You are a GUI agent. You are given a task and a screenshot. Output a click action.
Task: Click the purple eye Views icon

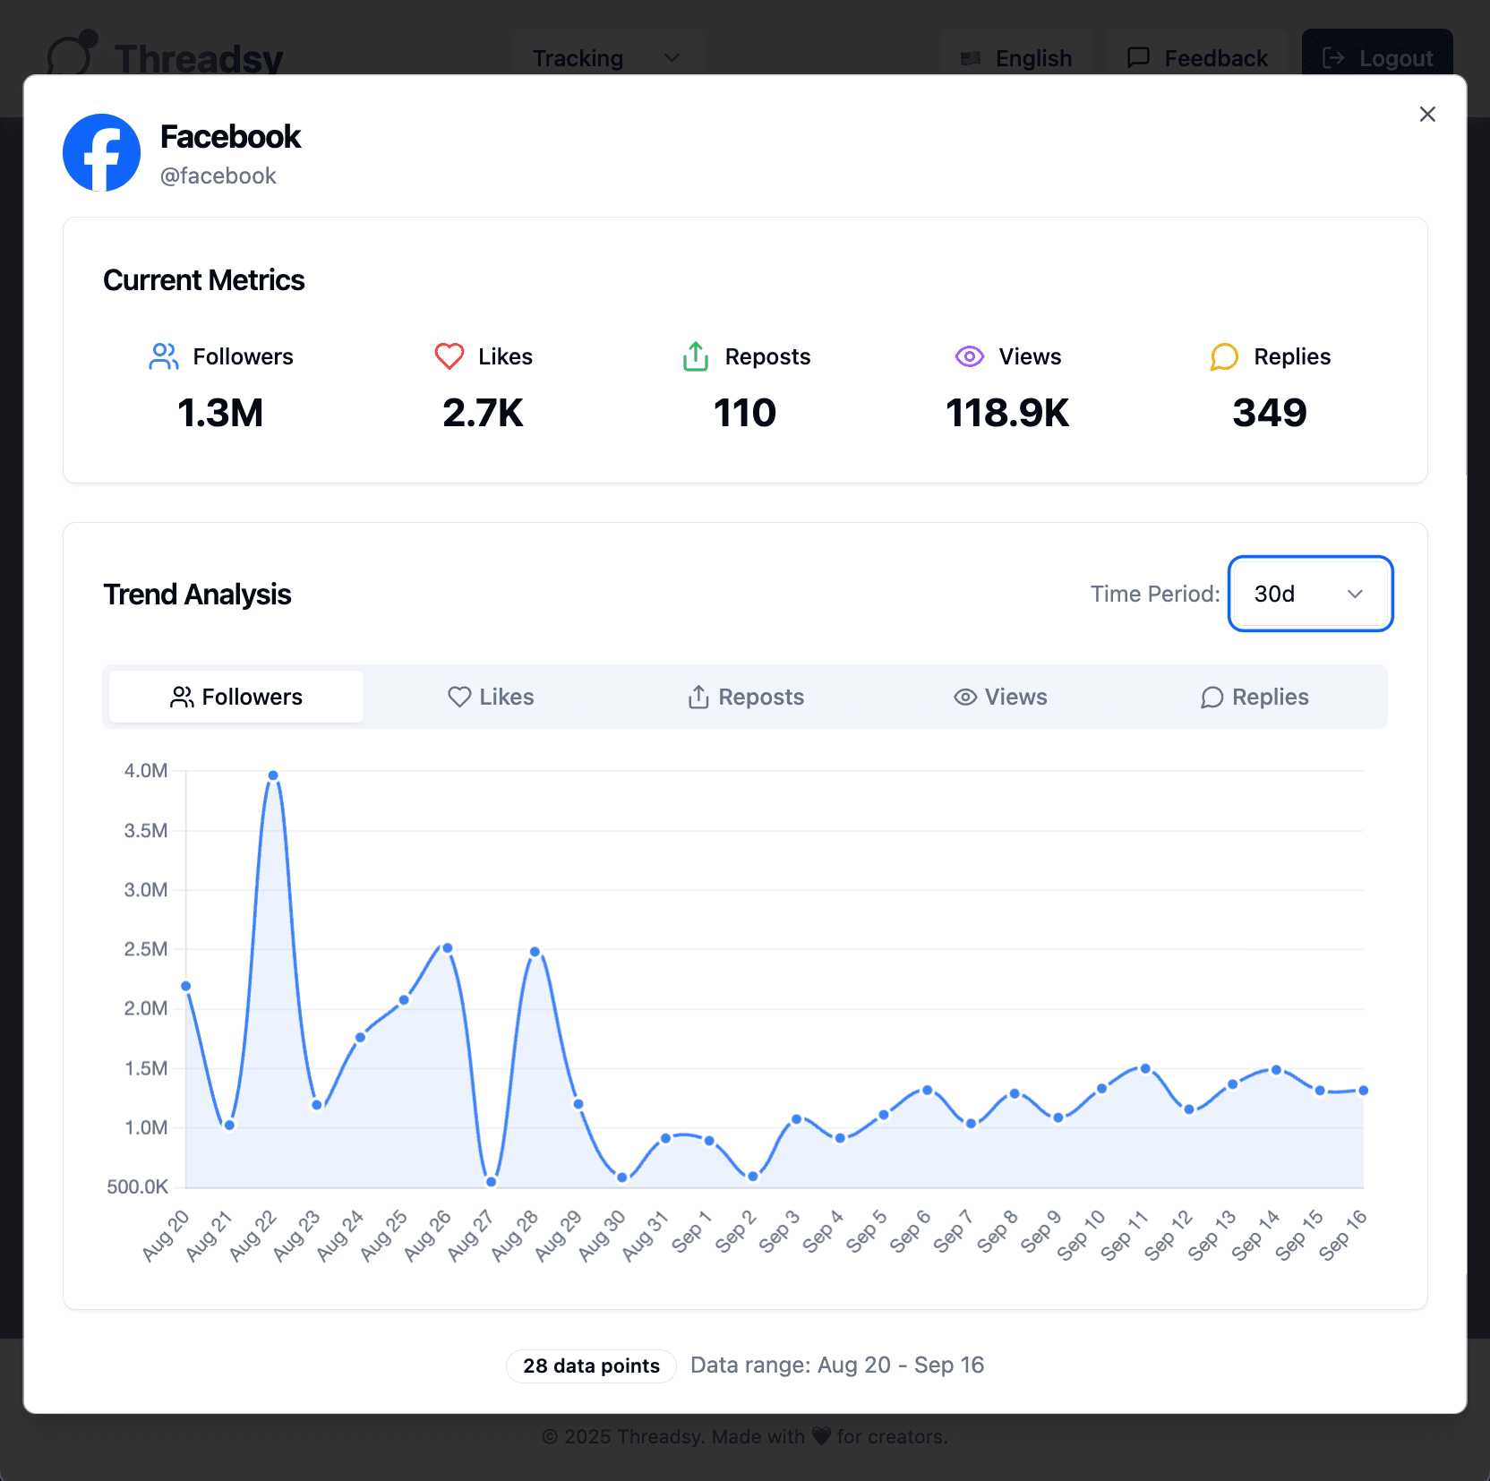tap(970, 355)
